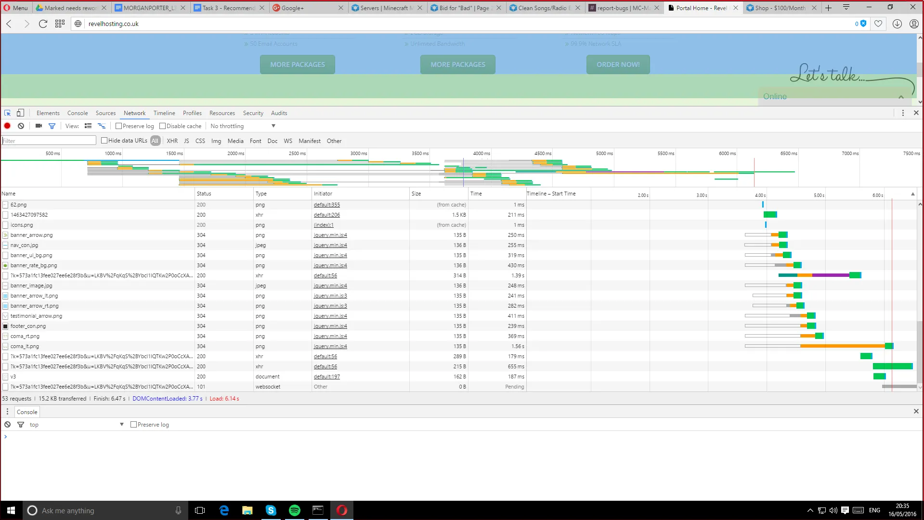Image resolution: width=924 pixels, height=520 pixels.
Task: Click the browser forward arrow
Action: [26, 24]
